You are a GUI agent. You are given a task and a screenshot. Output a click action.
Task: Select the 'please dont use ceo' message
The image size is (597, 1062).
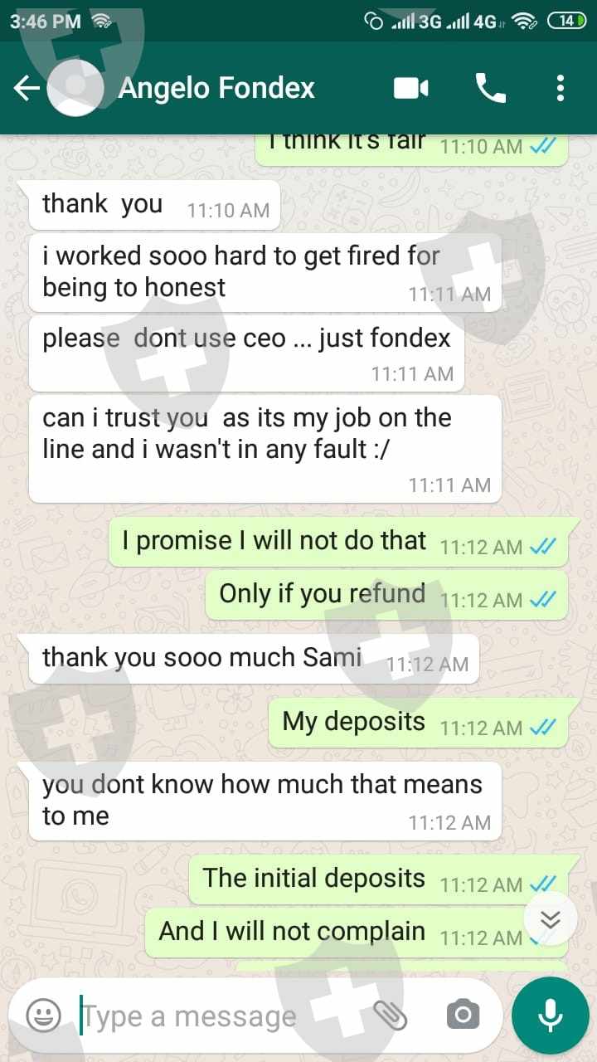[x=246, y=353]
